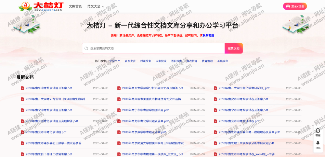Open document 2010年南京市溧水县中考一模物理卷及答案.pdf

tap(249, 132)
